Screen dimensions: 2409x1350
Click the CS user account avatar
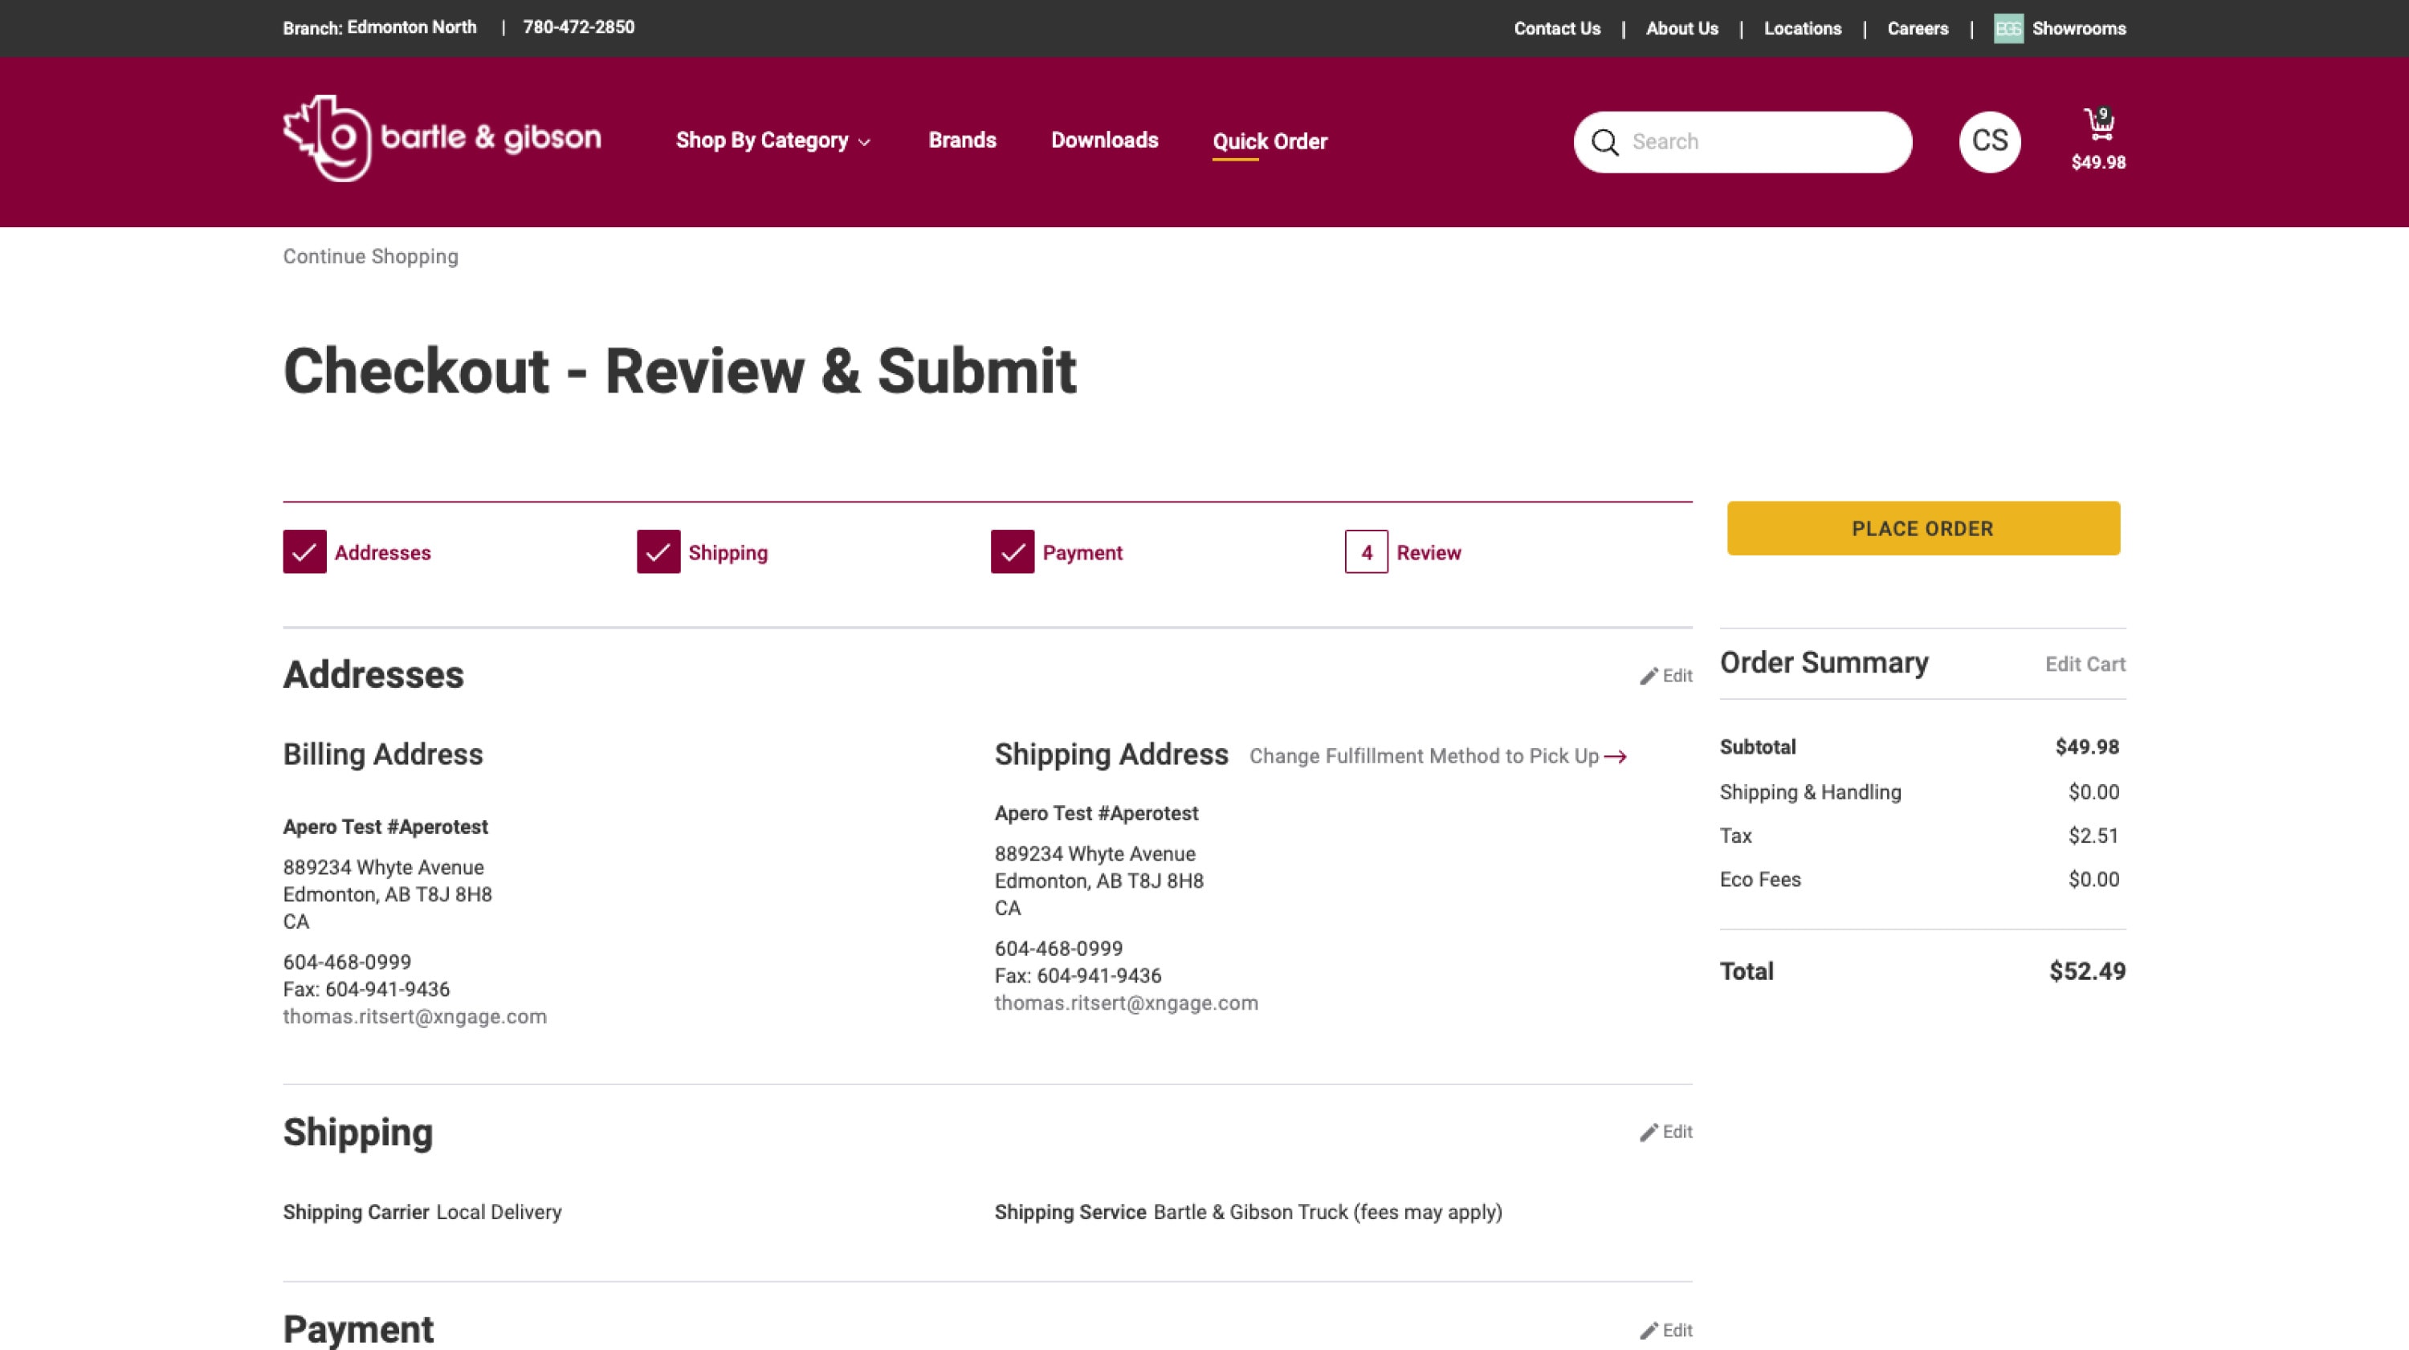coord(1989,141)
